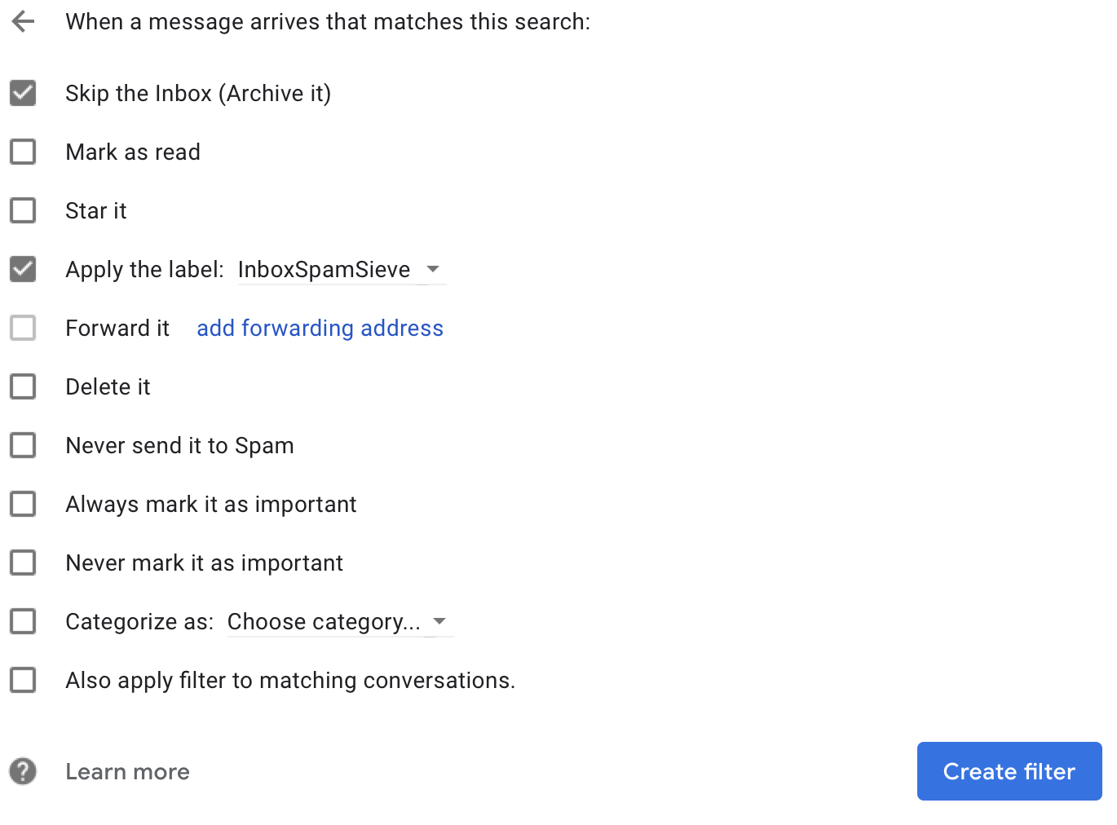Click the Learn more link
The width and height of the screenshot is (1117, 825).
click(x=127, y=771)
